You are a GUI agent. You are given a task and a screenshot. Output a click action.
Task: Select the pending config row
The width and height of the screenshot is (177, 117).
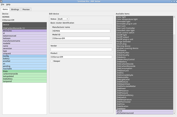[x=24, y=66]
